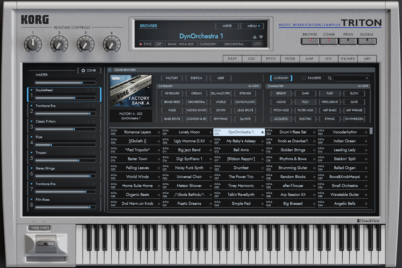The image size is (402, 268).
Task: Solo the Timpani timbre
Action: coord(88,153)
